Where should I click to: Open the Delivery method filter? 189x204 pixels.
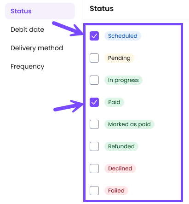tap(37, 48)
